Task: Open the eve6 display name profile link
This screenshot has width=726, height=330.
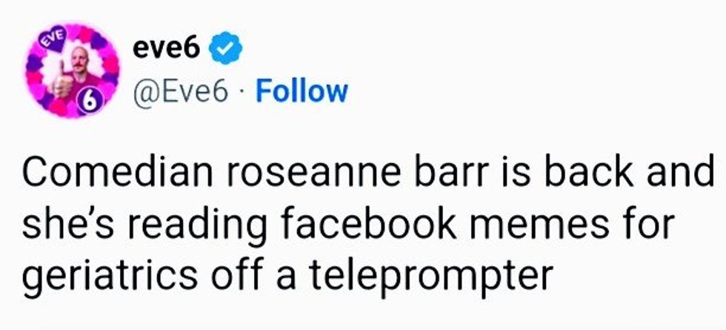Action: (x=169, y=50)
